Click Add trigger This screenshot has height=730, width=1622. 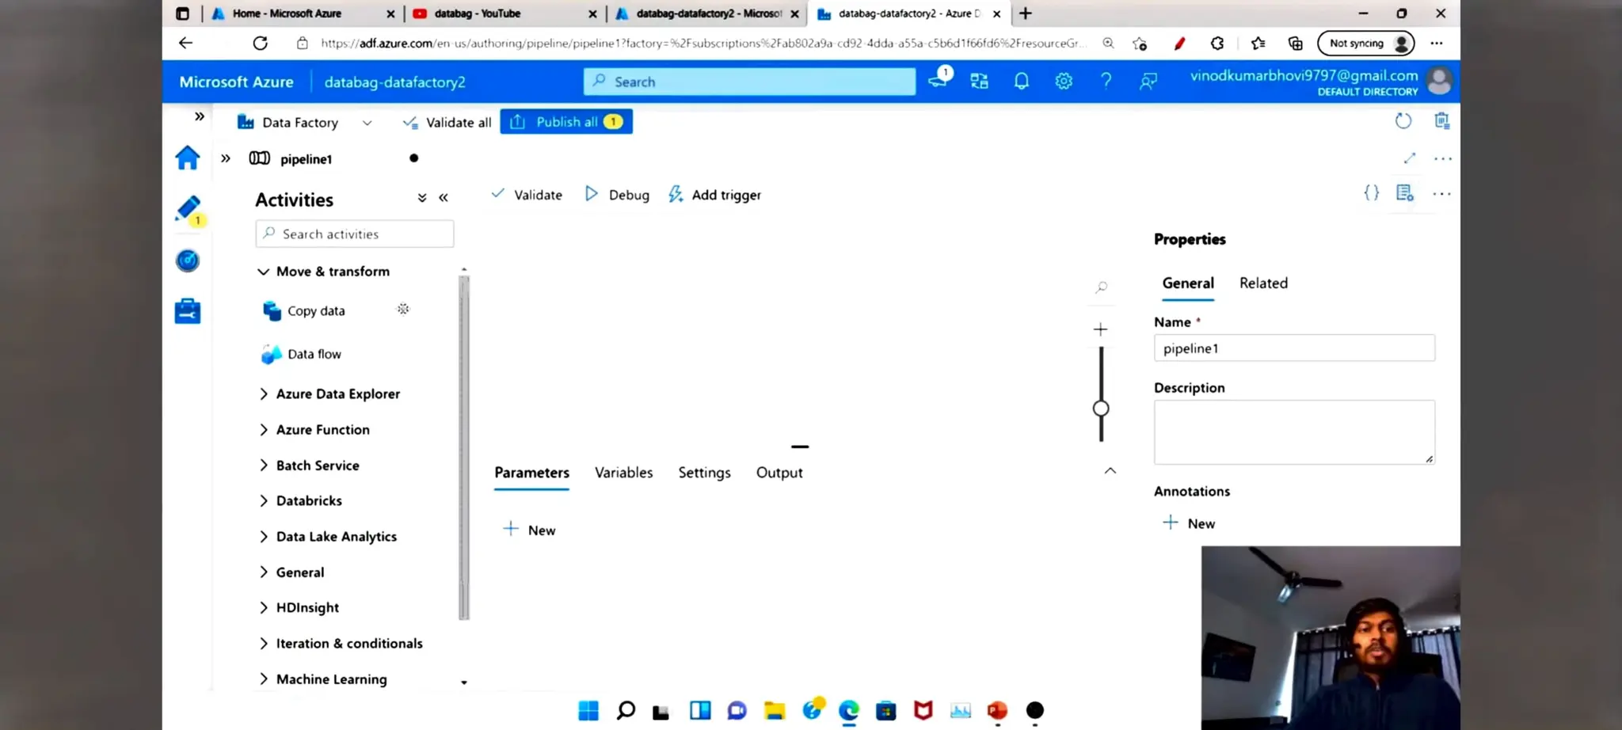pos(714,195)
